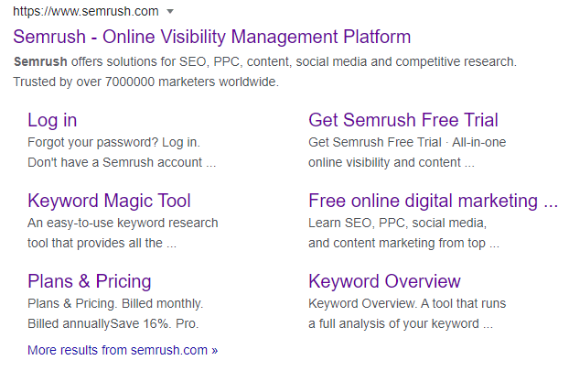This screenshot has height=371, width=569.
Task: Open the Plans & Pricing sitelink
Action: [90, 281]
